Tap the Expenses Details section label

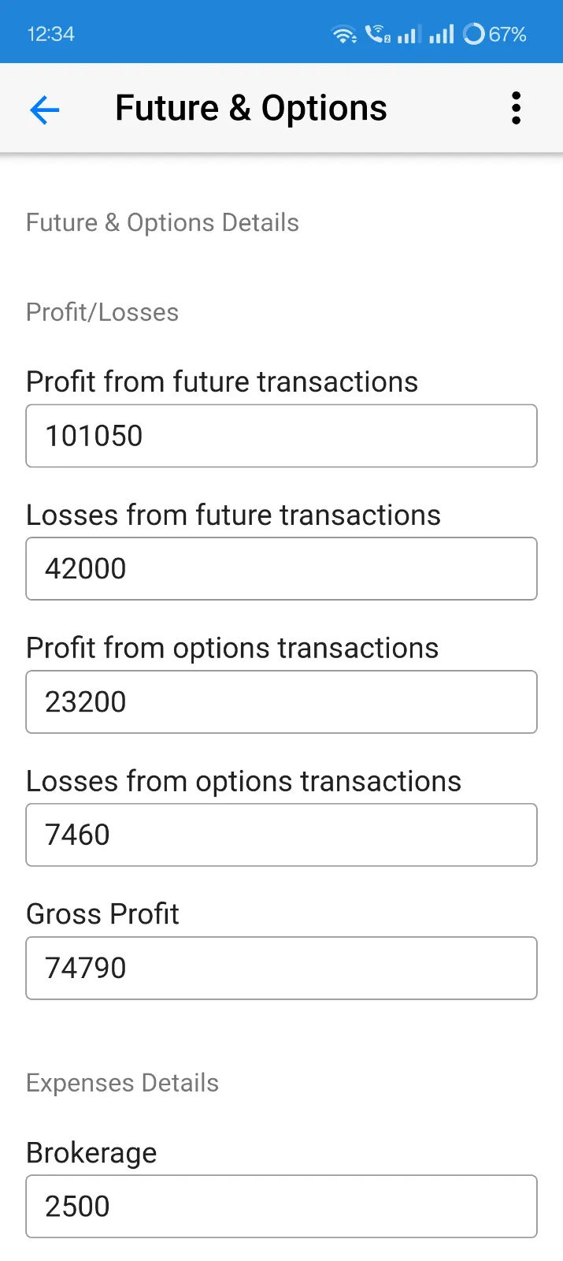pos(122,1083)
